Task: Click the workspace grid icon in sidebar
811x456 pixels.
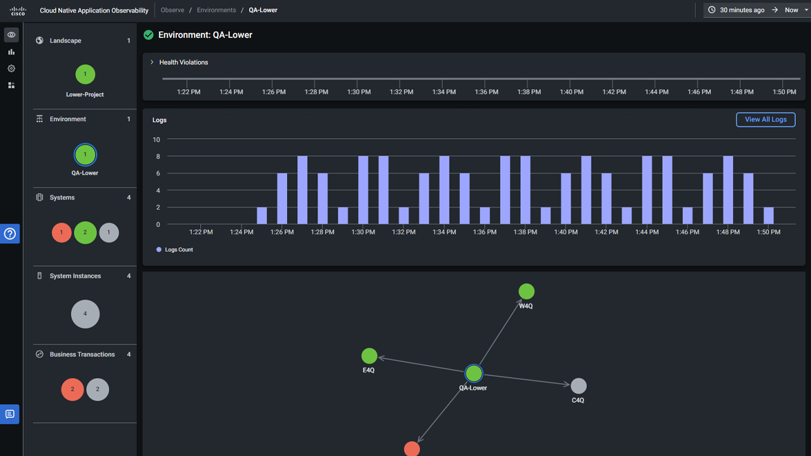Action: point(10,85)
